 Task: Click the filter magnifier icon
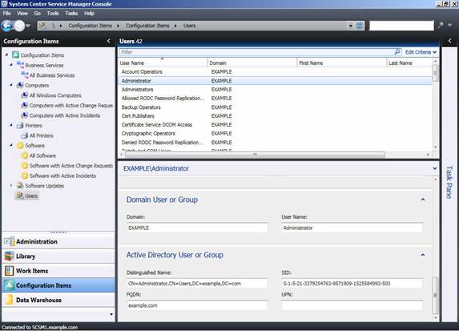[397, 52]
